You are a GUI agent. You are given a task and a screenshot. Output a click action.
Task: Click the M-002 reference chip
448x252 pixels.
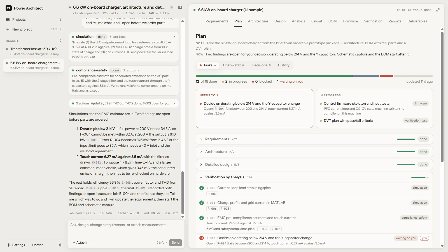[91, 188]
